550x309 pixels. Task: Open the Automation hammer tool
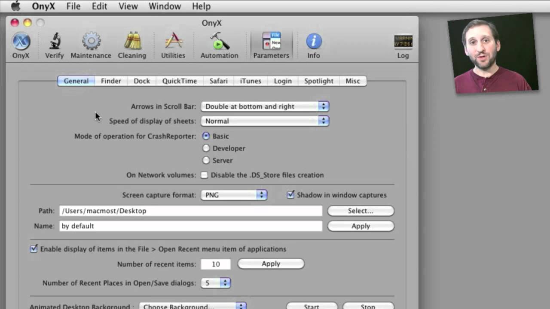point(219,45)
